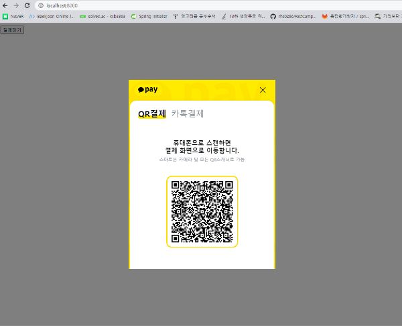402x326 pixels.
Task: Open the last bookmark in the bar
Action: (388, 16)
